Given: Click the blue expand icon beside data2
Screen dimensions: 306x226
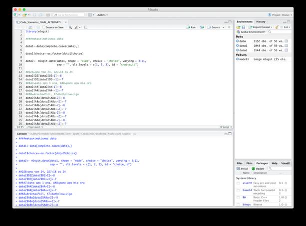Looking at the screenshot, I should (237, 50).
